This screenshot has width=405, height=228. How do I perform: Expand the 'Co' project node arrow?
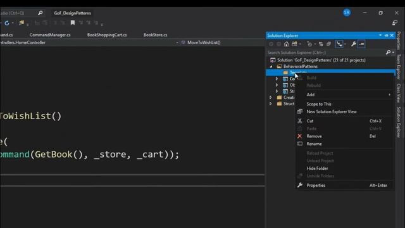tap(277, 79)
